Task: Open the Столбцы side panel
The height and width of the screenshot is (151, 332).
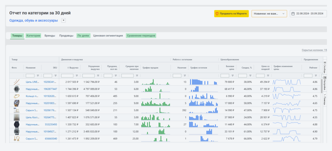Action: click(325, 67)
